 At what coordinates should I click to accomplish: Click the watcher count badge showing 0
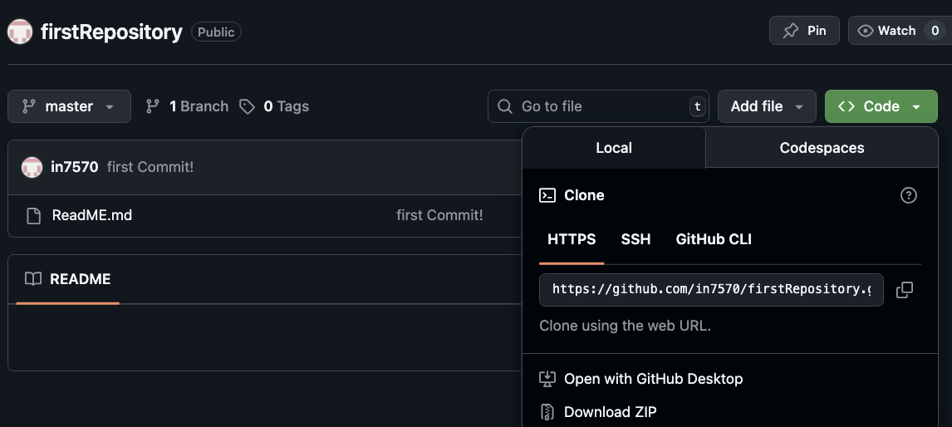pyautogui.click(x=935, y=31)
